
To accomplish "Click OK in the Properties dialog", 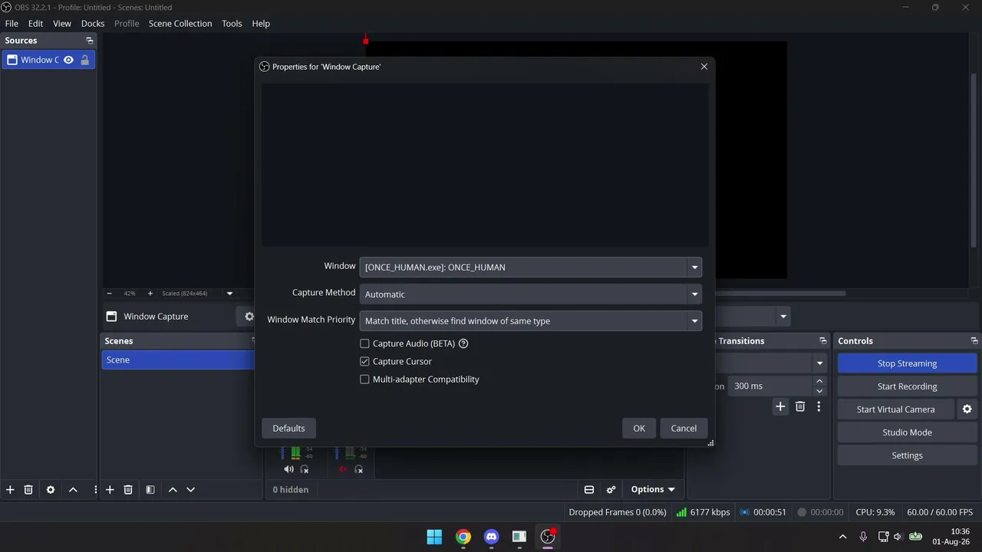I will tap(639, 428).
